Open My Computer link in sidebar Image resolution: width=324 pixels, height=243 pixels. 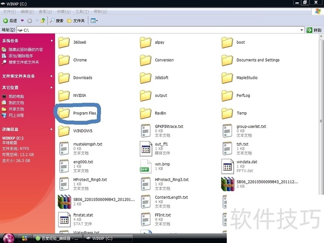point(13,96)
